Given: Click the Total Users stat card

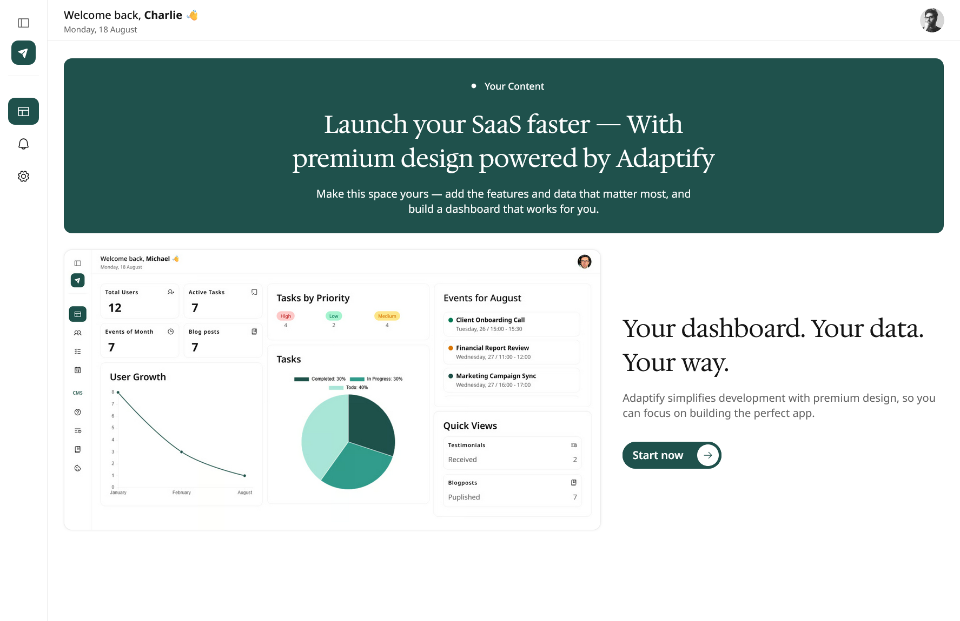Looking at the screenshot, I should pos(140,301).
